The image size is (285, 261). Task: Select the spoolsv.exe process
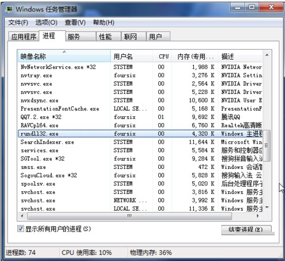[140, 184]
